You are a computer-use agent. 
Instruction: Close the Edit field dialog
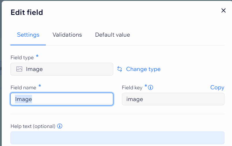coord(223,11)
